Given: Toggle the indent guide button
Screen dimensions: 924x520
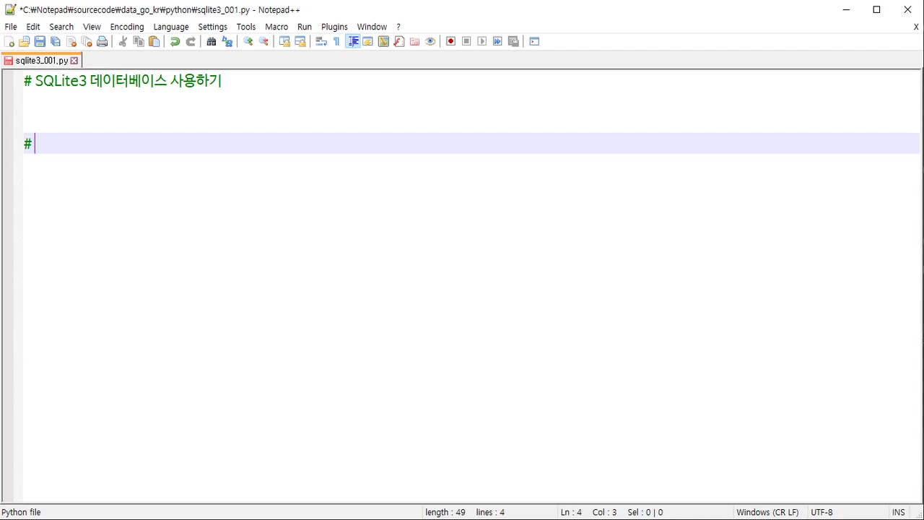Looking at the screenshot, I should point(353,42).
